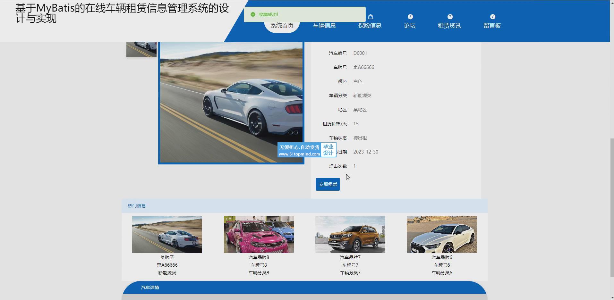Viewport: 614px width, 300px height.
Task: Click the 车牌号8 text link
Action: 259,265
